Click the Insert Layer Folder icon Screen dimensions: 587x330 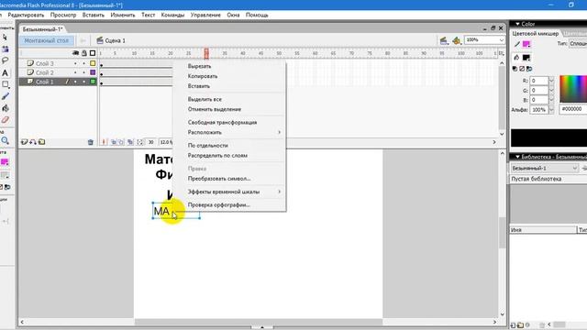[x=41, y=142]
